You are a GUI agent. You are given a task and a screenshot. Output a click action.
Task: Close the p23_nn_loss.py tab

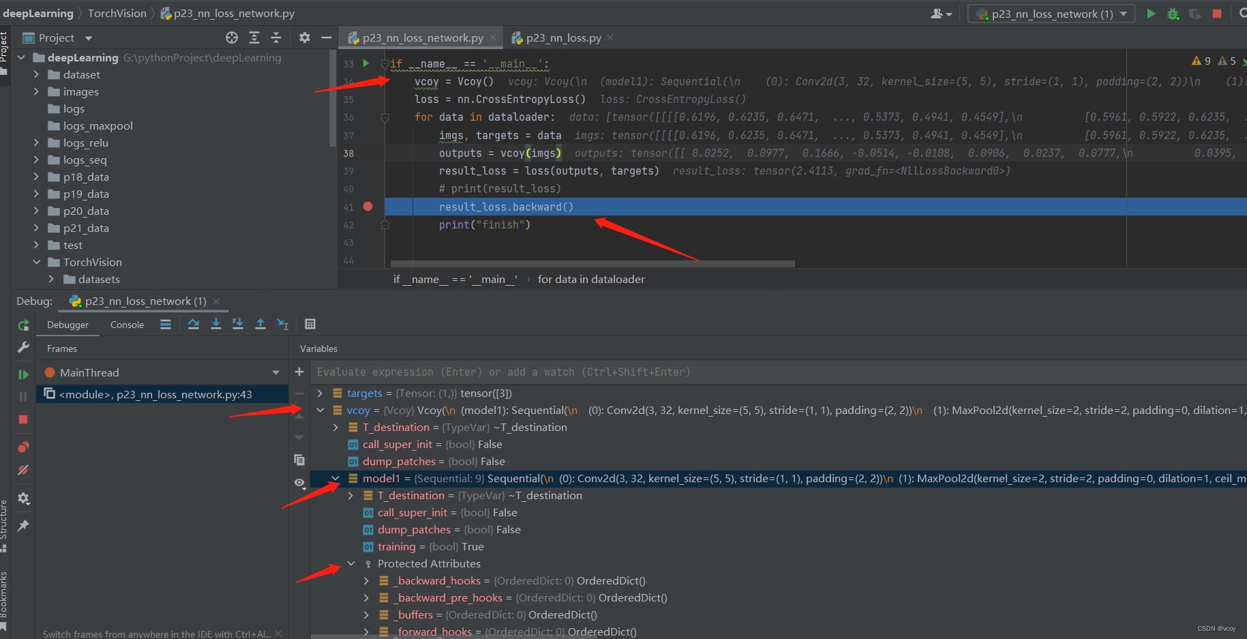(x=610, y=38)
